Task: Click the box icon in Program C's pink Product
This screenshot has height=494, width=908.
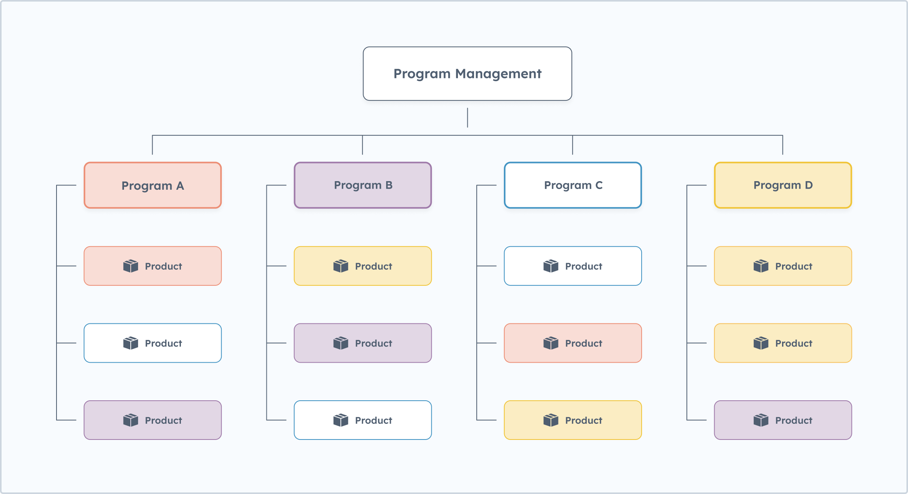Action: [551, 343]
